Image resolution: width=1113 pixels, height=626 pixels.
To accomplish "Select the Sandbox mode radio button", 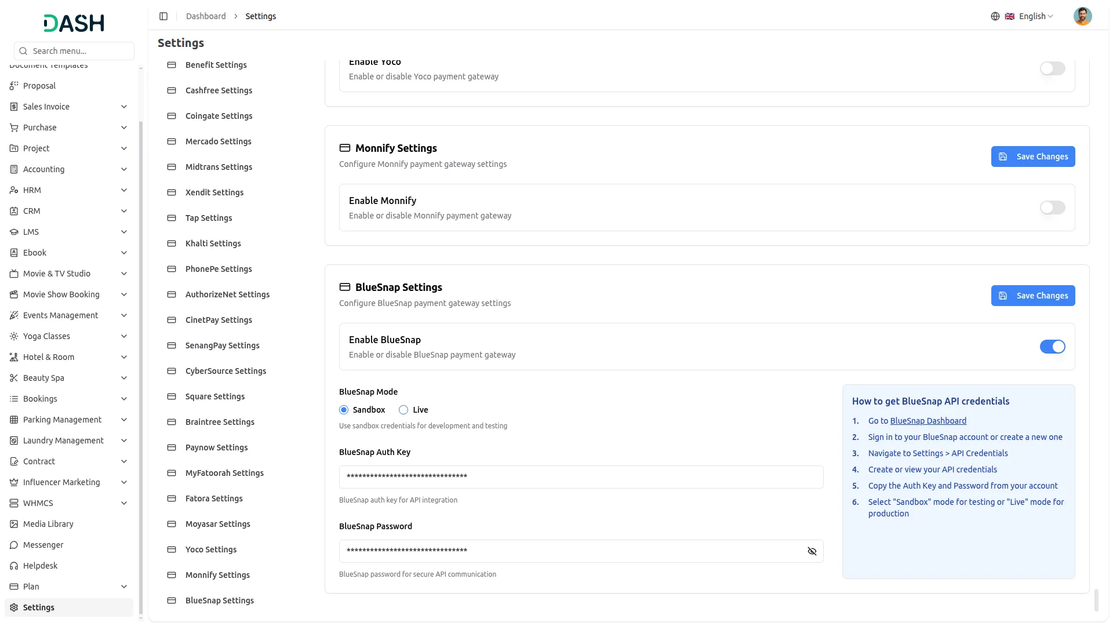I will [344, 410].
